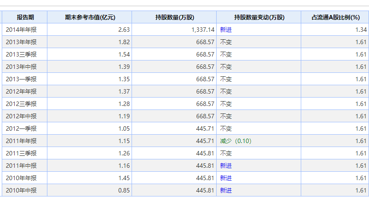Select the 2012三季报 report period cell
Viewport: 369px width, 200px height.
[25, 104]
